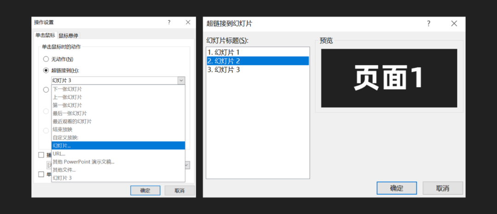Choose 下一张幻灯片 from the dropdown list
Image resolution: width=497 pixels, height=214 pixels.
click(118, 89)
